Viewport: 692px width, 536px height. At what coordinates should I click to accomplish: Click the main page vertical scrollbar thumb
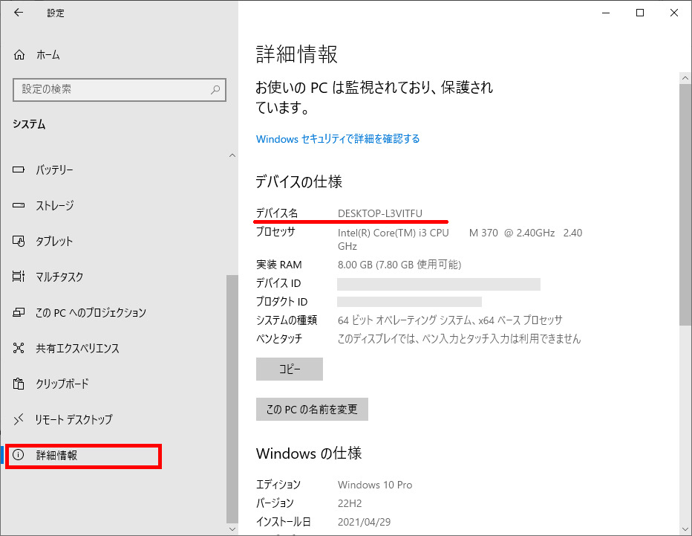click(685, 201)
